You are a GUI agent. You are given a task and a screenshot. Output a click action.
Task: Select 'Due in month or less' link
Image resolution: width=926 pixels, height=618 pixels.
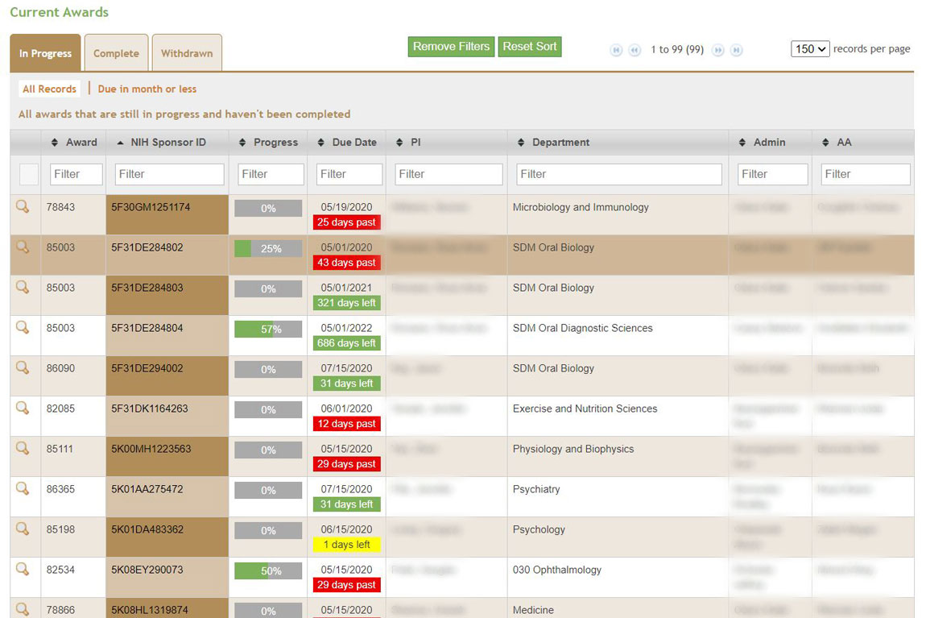coord(147,89)
